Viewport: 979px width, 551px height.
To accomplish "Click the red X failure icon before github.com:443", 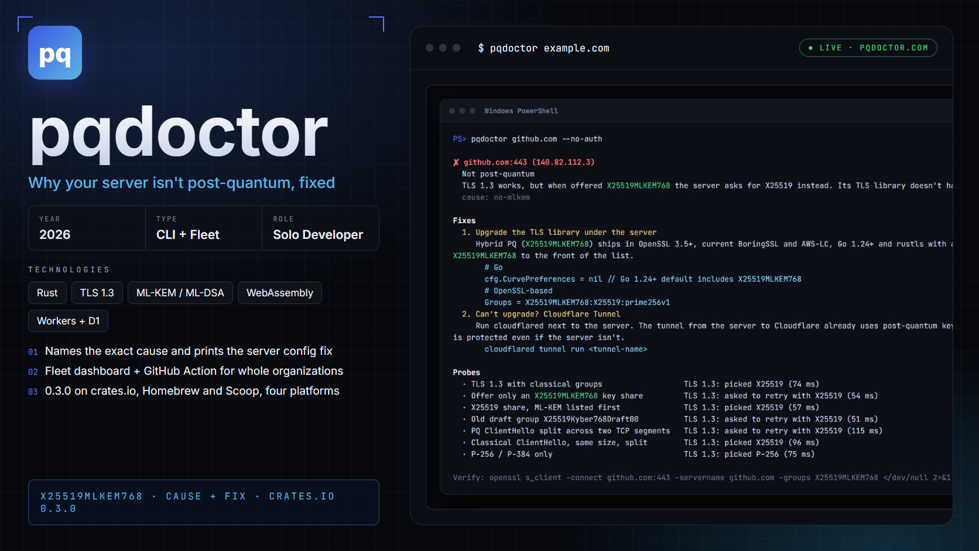I will click(456, 162).
